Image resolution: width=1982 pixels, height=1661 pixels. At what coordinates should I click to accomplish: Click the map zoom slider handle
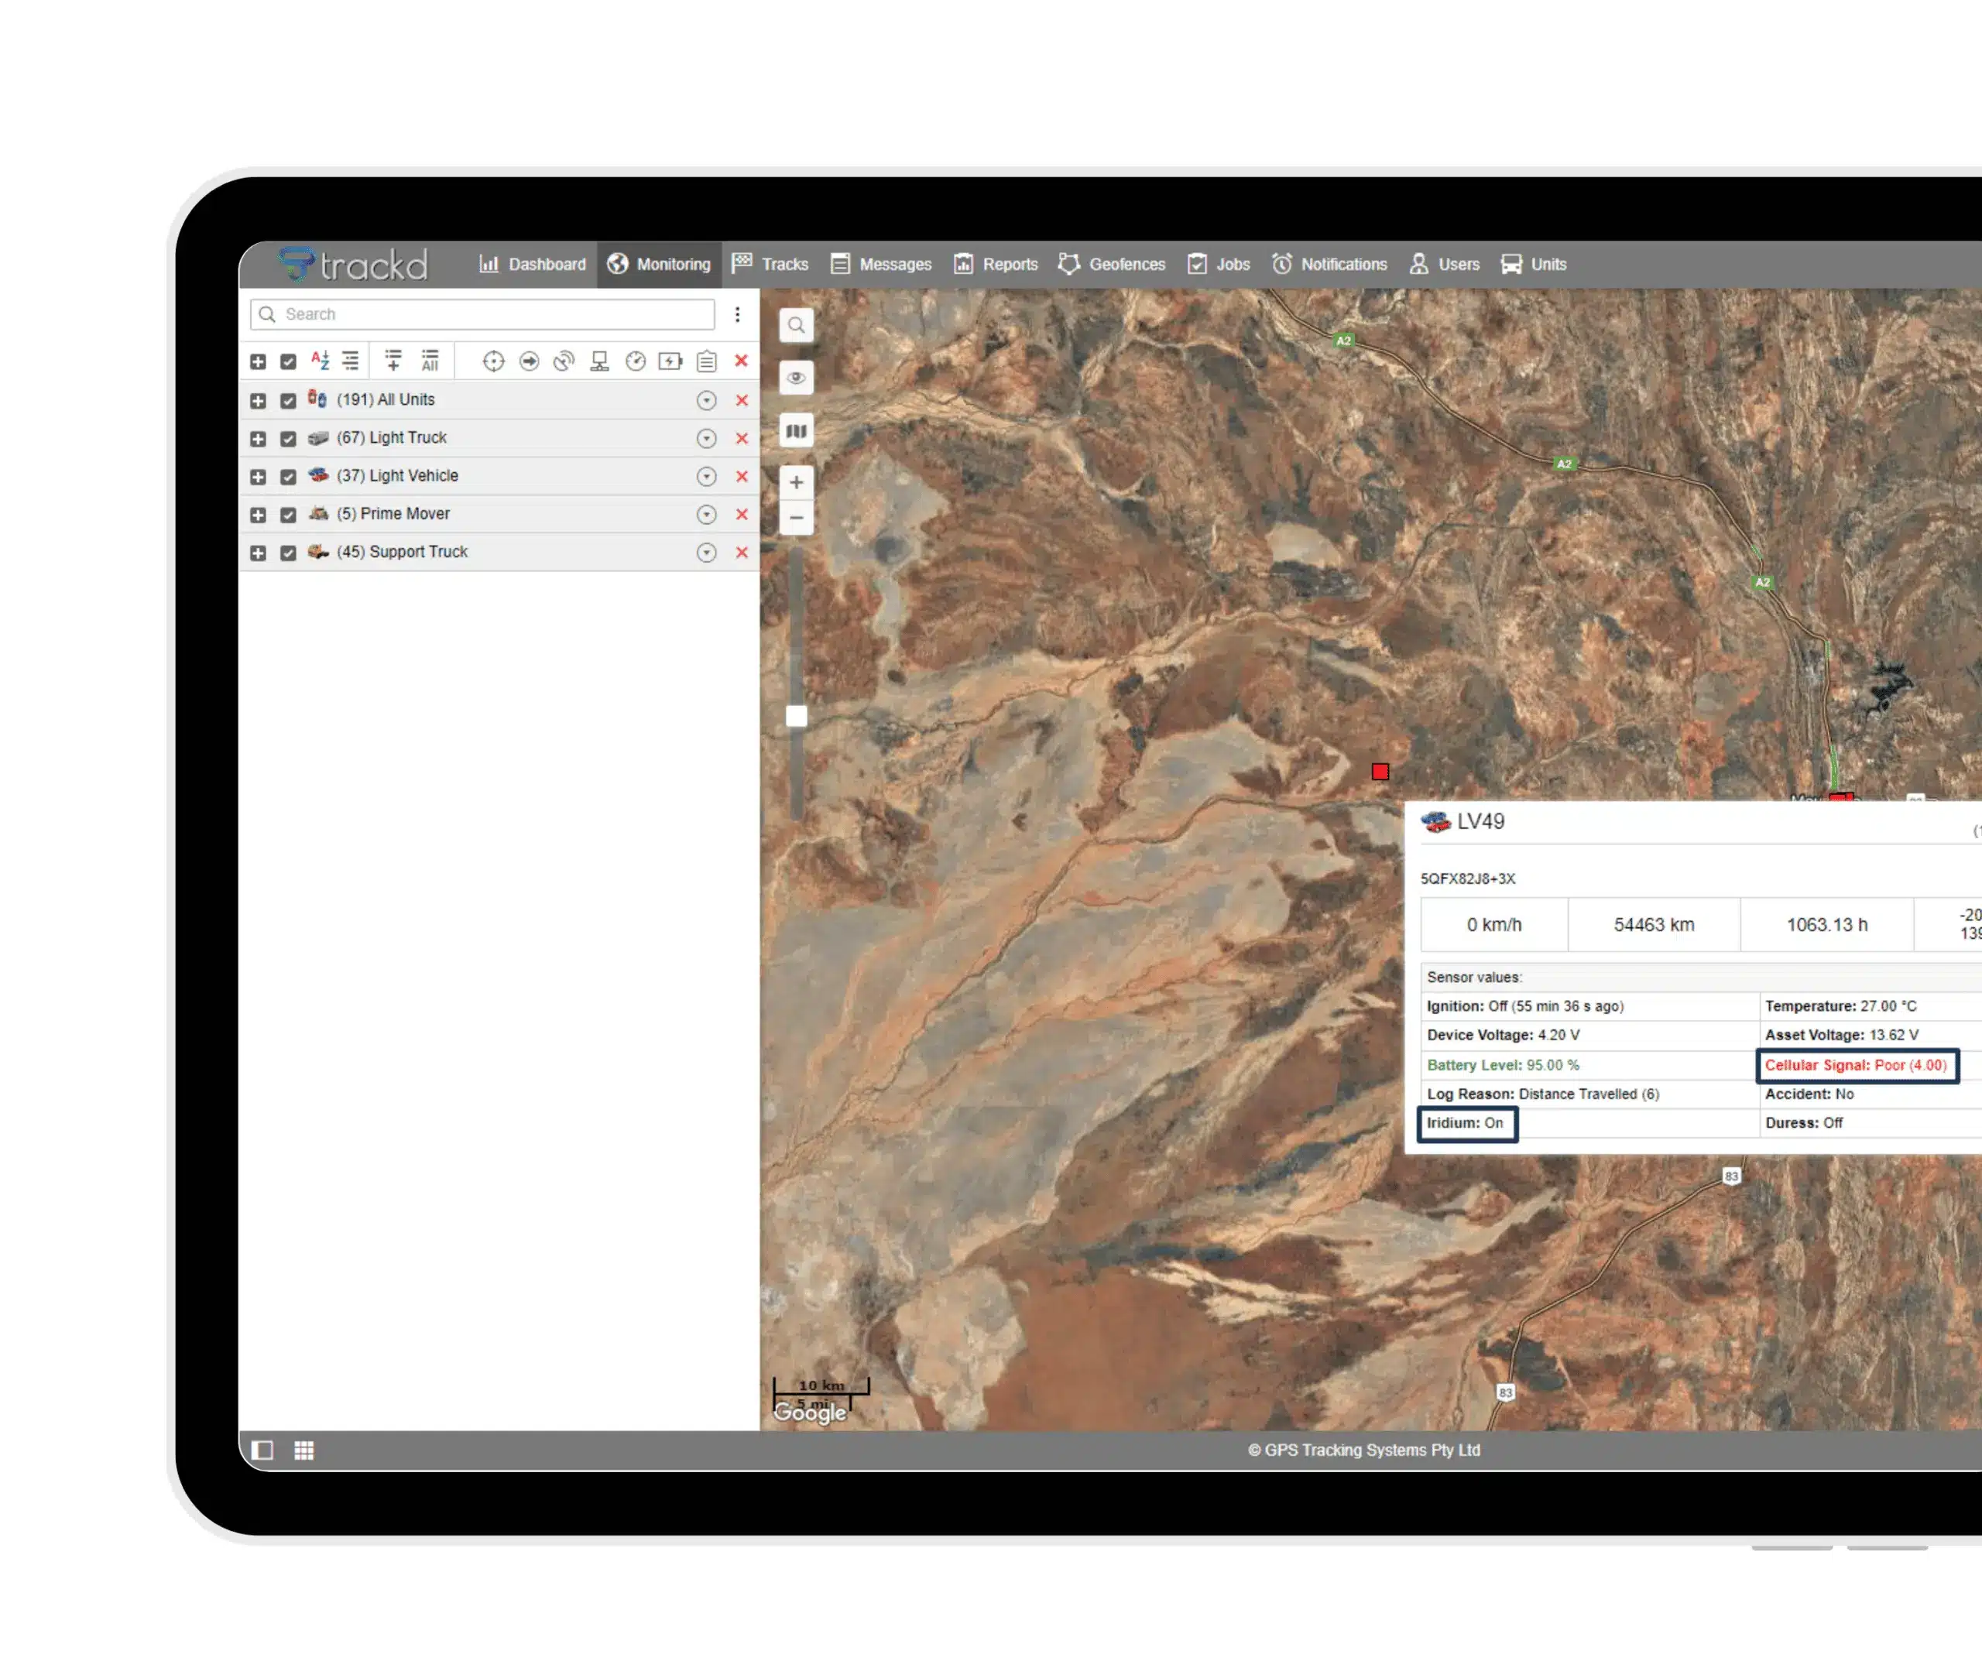tap(797, 716)
